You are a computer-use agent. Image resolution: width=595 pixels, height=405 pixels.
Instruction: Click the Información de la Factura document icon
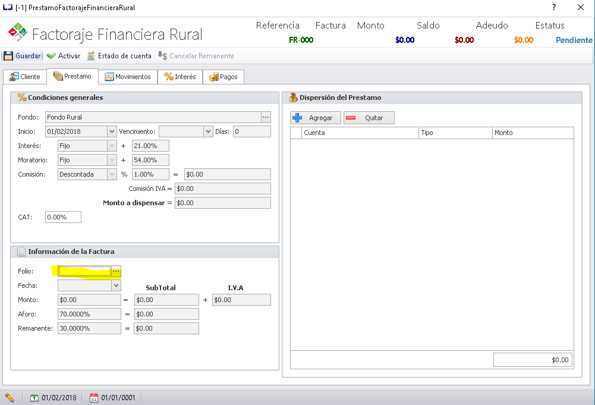(21, 252)
